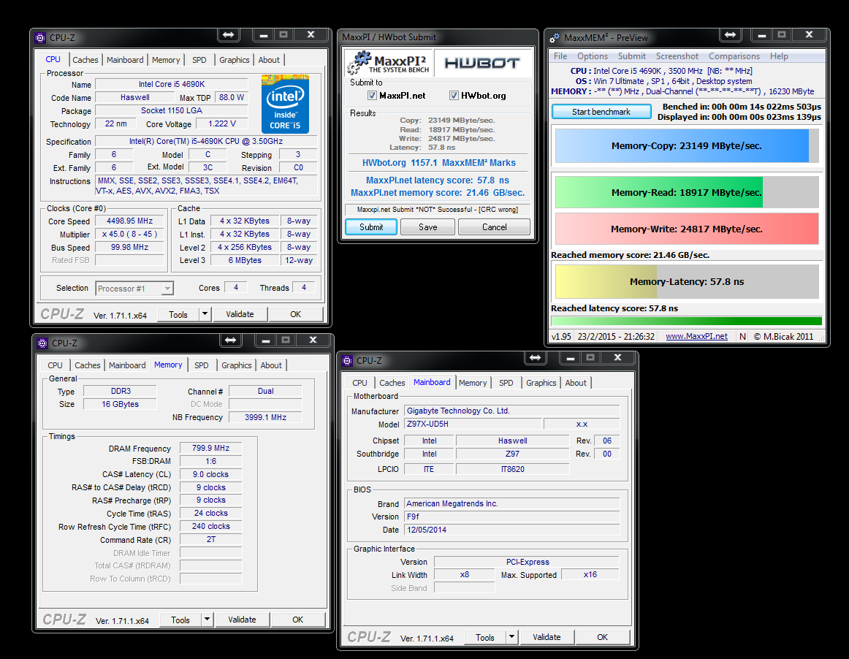Toggle the HWbot.org submit checkbox
This screenshot has height=659, width=849.
pos(454,95)
